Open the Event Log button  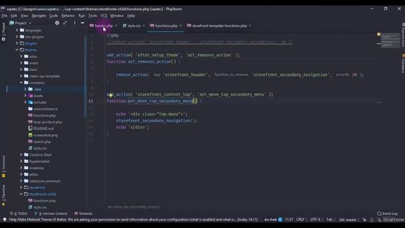387,213
